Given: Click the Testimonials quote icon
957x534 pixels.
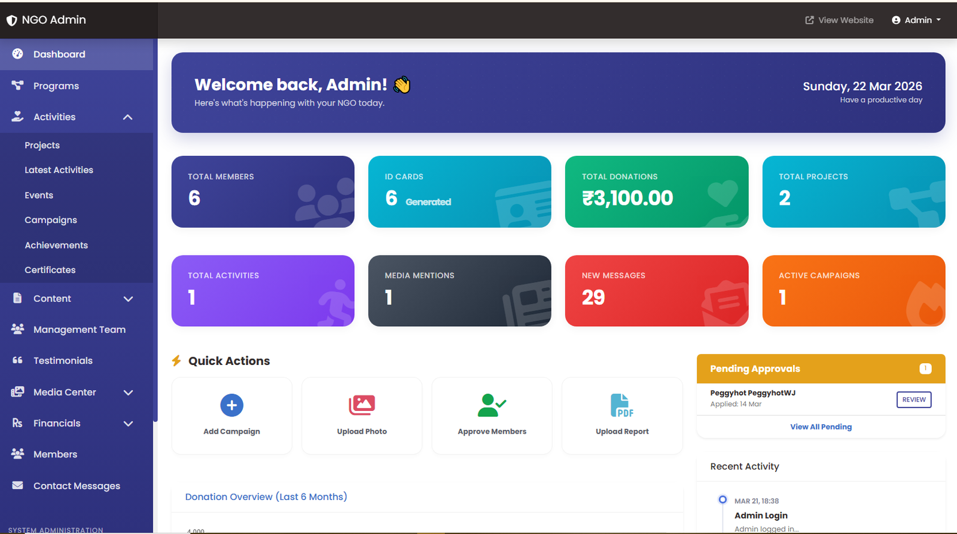Looking at the screenshot, I should click(x=17, y=360).
